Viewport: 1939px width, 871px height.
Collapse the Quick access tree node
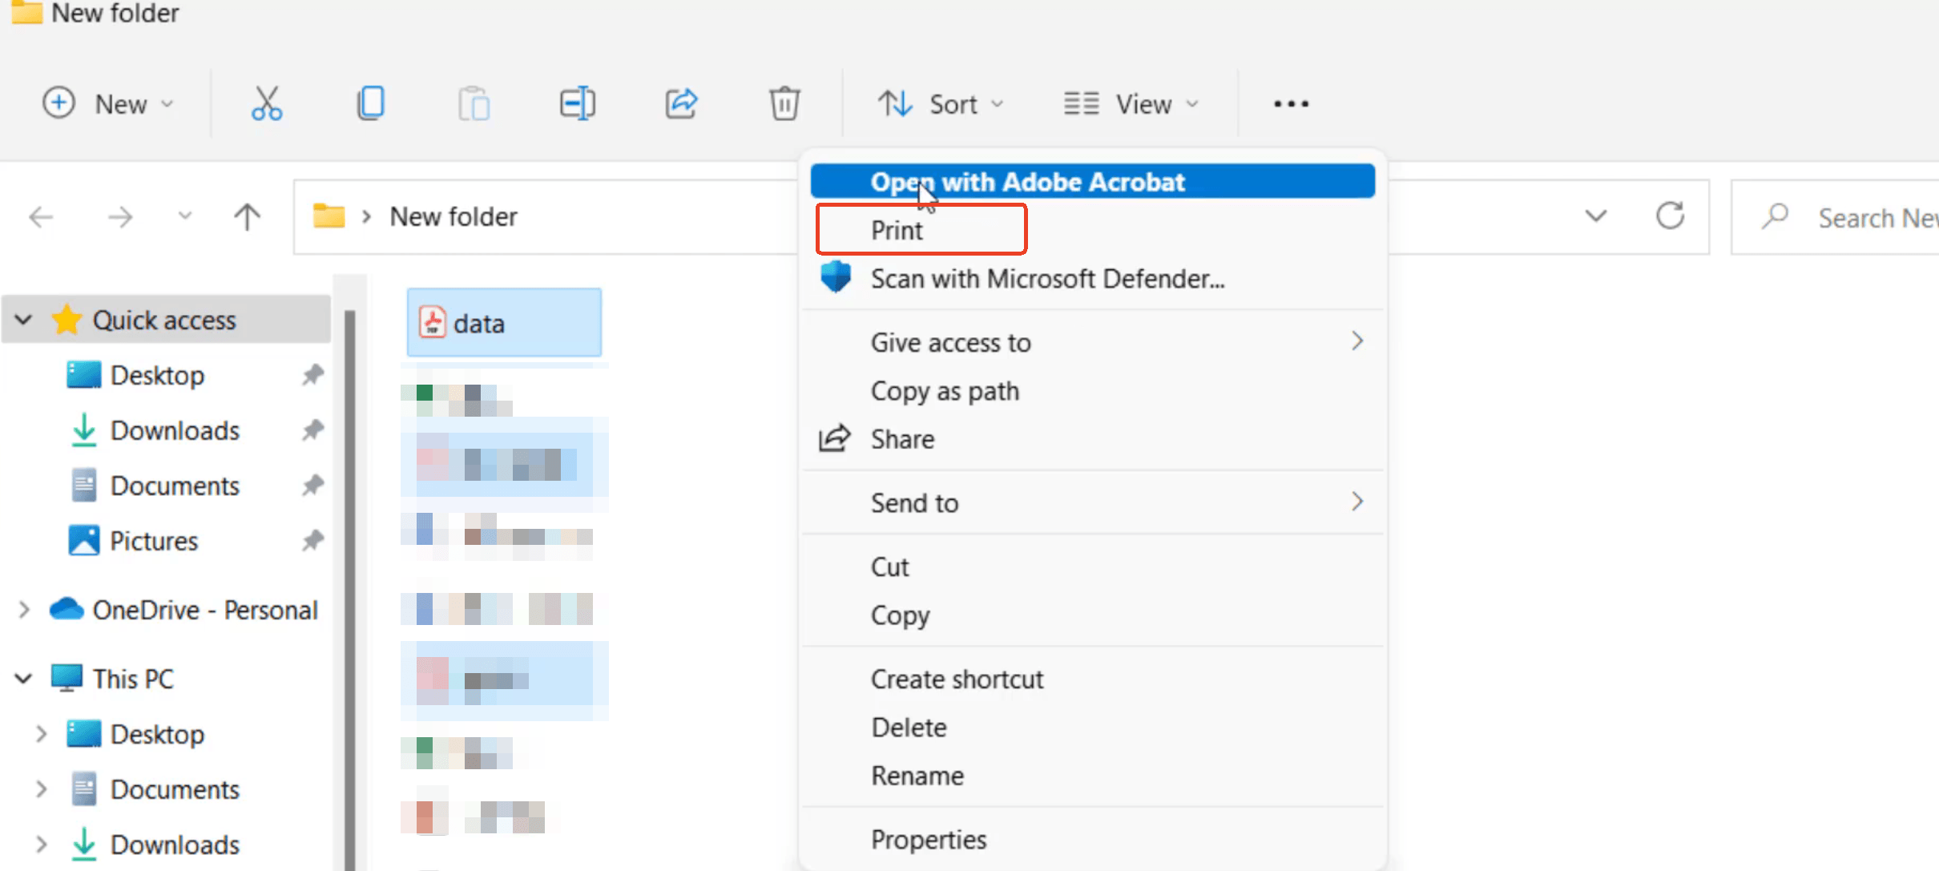(x=23, y=320)
